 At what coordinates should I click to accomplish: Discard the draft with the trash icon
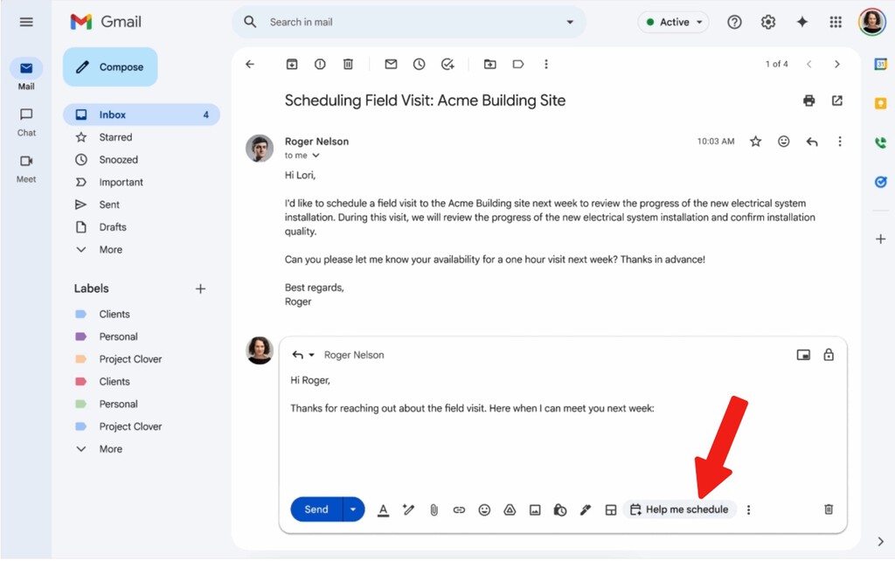click(x=829, y=509)
